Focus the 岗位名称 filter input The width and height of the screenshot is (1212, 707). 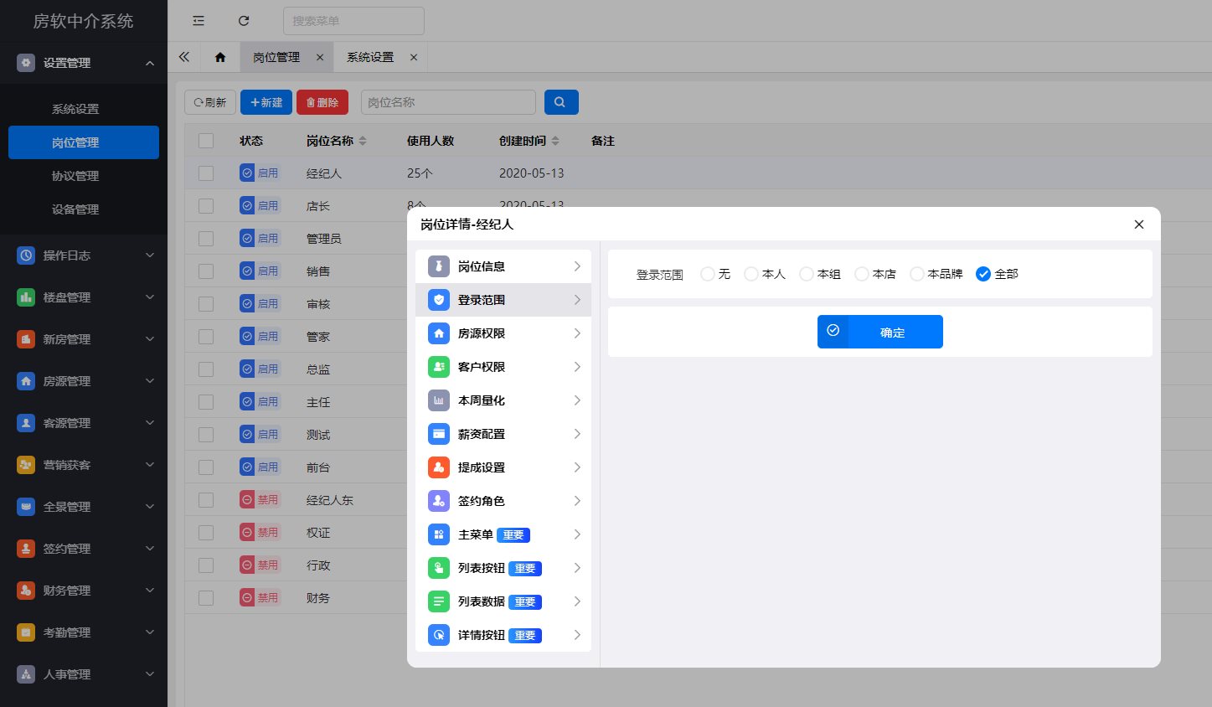[x=448, y=102]
